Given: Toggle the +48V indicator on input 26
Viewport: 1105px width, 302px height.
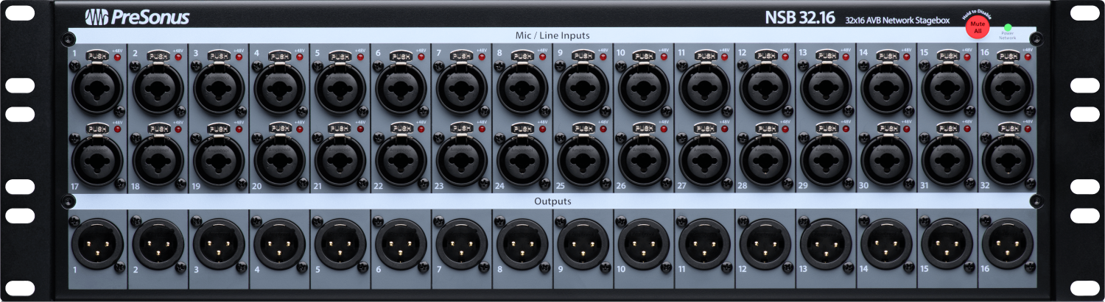Looking at the screenshot, I should (664, 128).
